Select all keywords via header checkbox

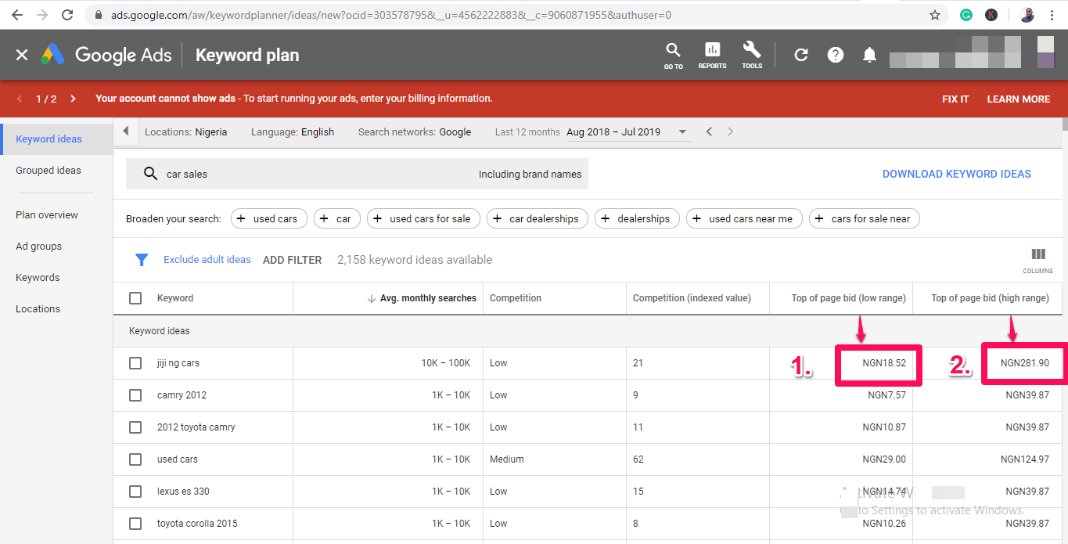coord(135,297)
